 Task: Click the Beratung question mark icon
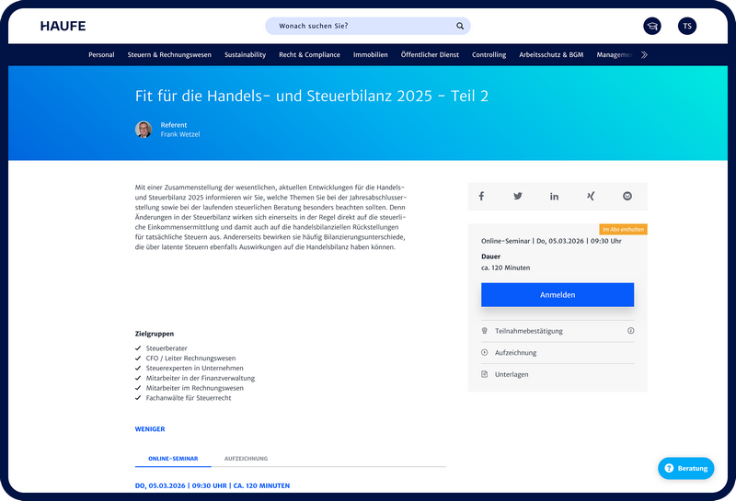[x=670, y=468]
